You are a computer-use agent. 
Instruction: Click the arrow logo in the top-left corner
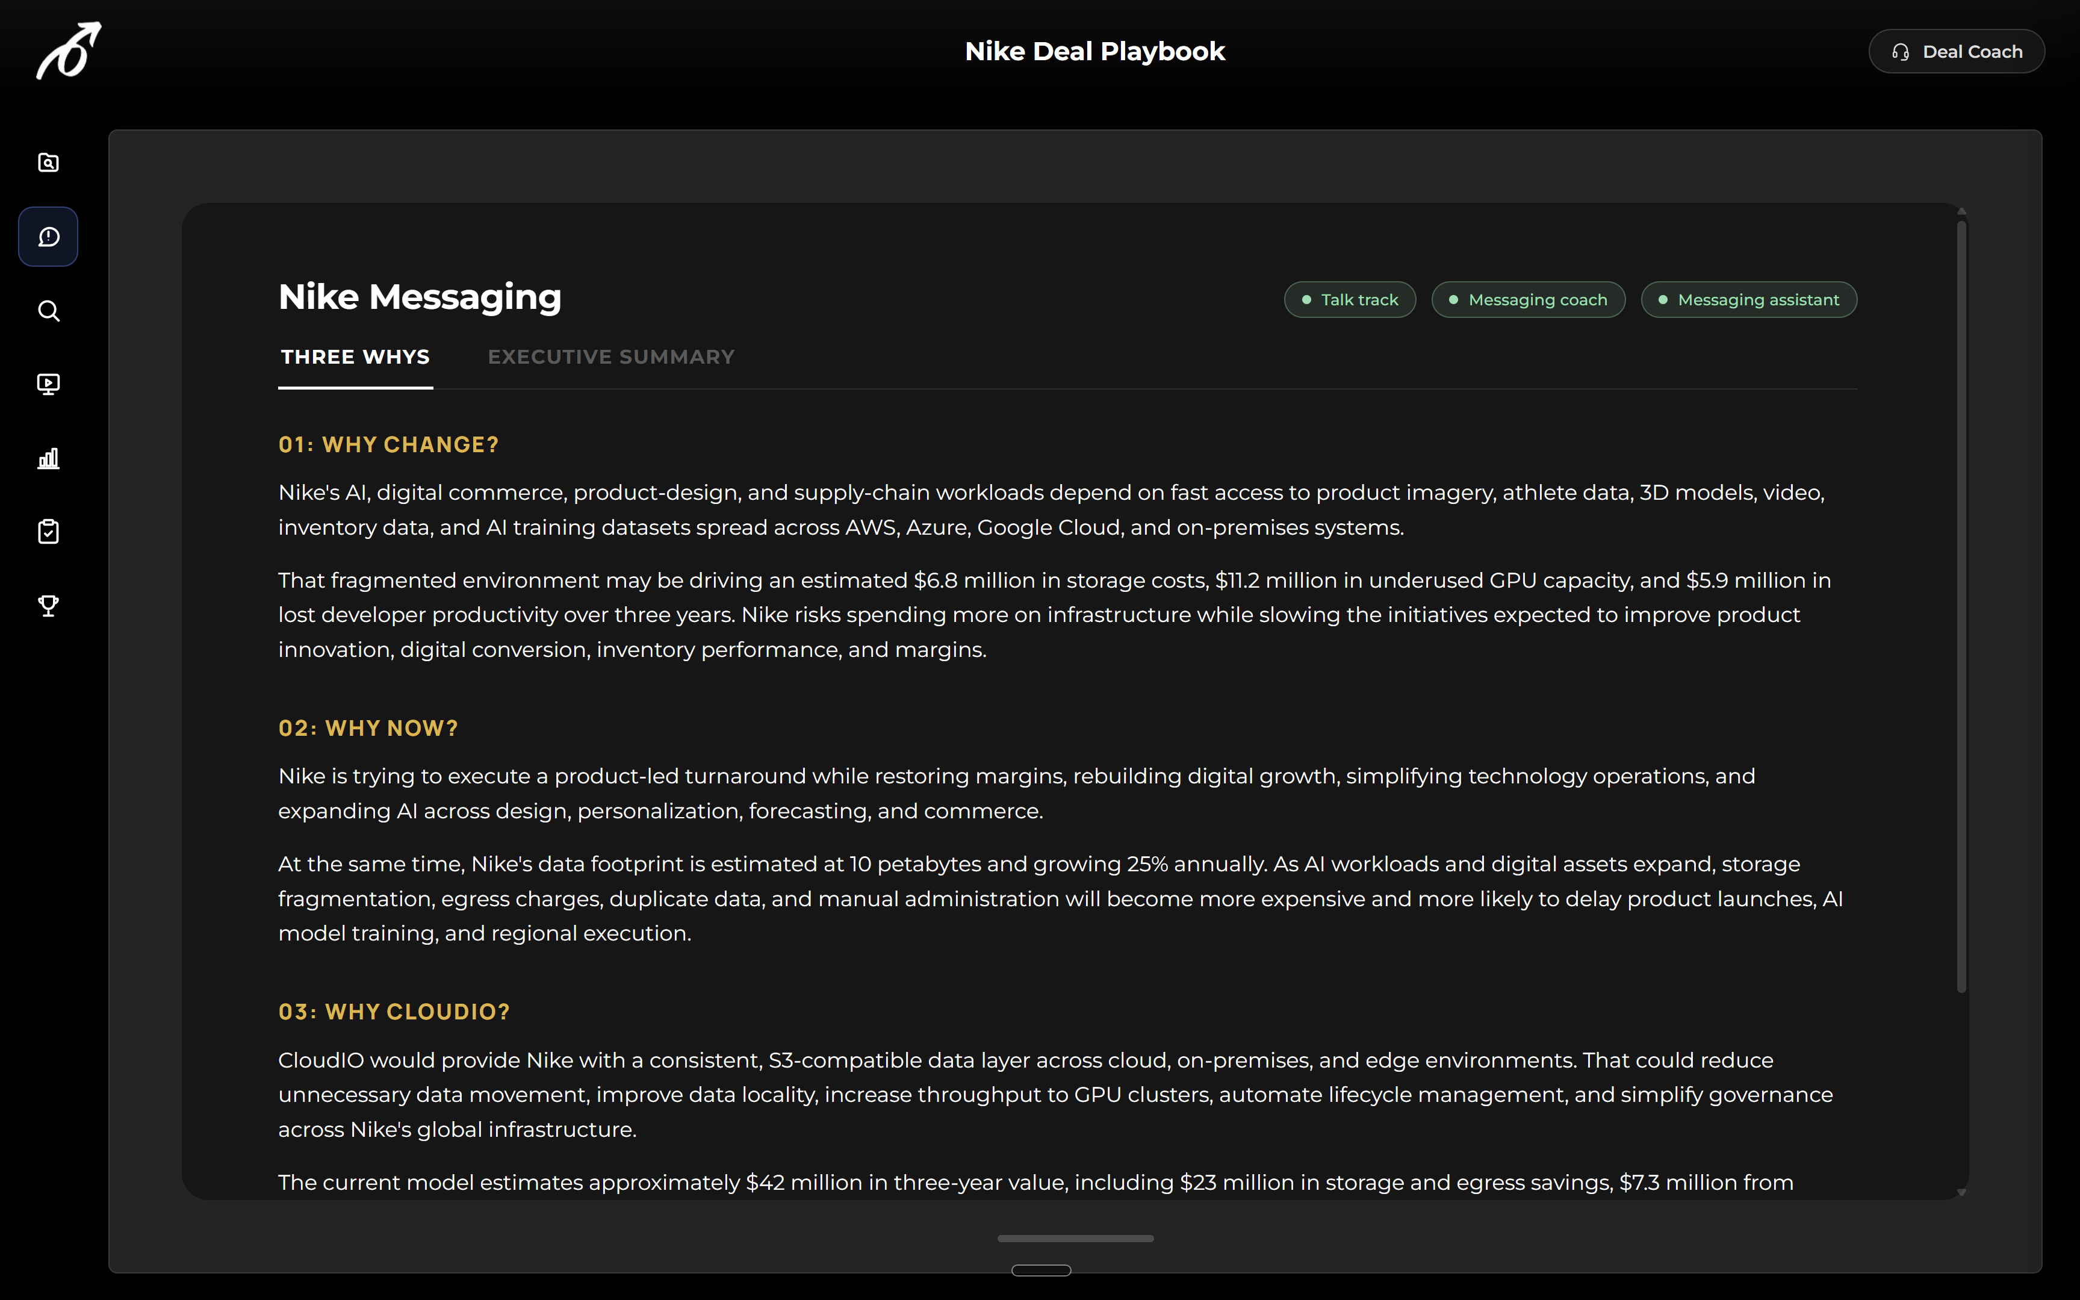[69, 51]
